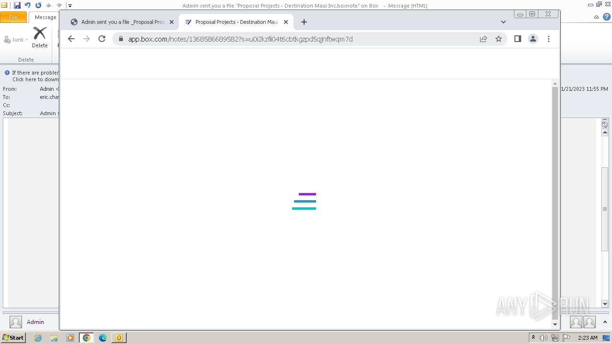Open File Explorer from taskbar
Viewport: 612px width, 344px height.
click(54, 338)
